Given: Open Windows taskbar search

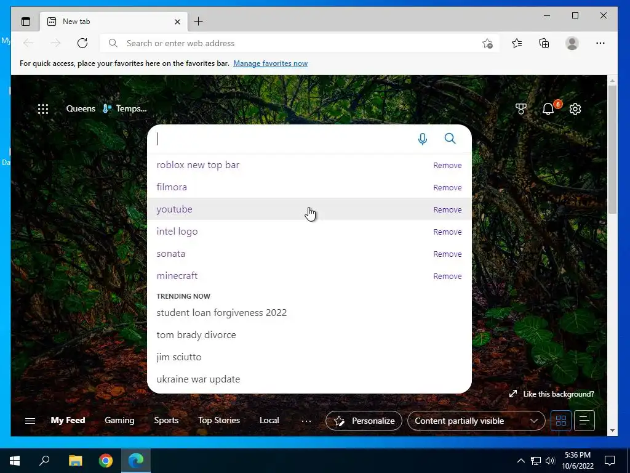Looking at the screenshot, I should point(44,460).
